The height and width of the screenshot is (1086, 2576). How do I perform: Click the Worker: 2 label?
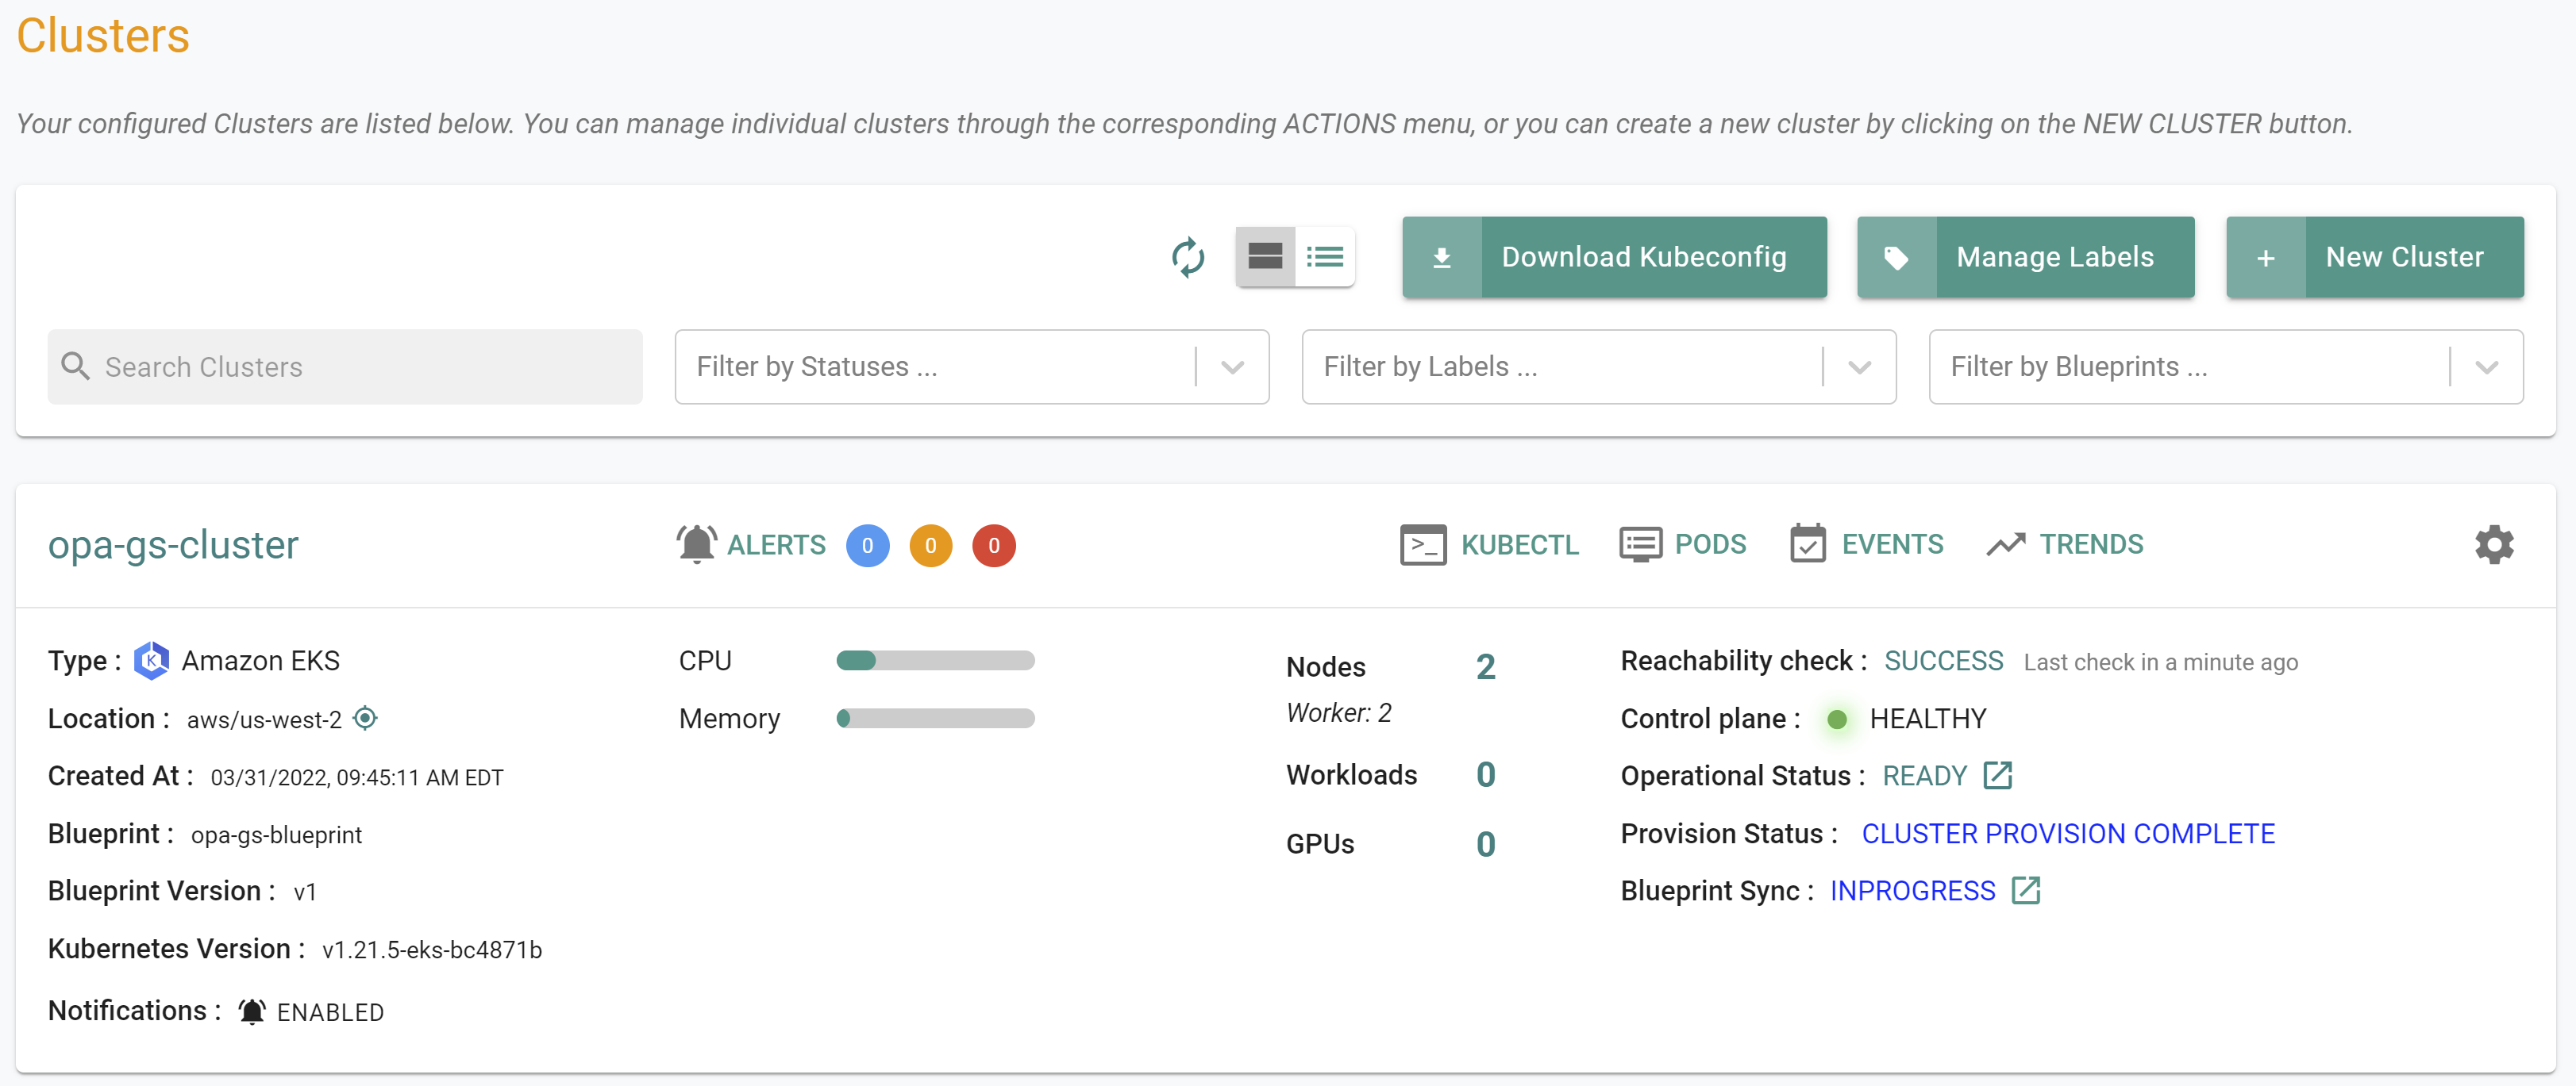[x=1339, y=713]
